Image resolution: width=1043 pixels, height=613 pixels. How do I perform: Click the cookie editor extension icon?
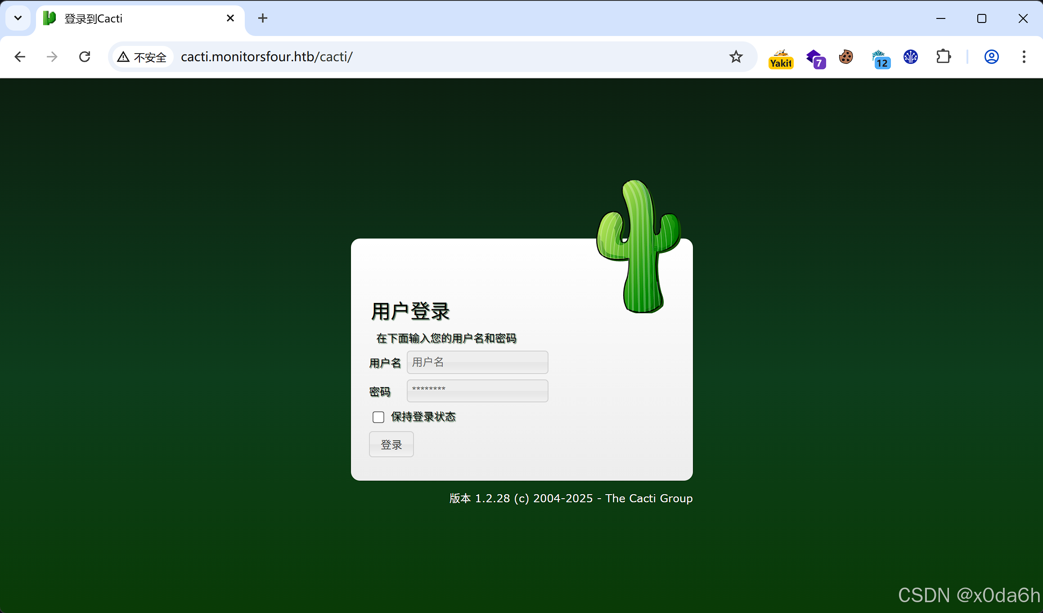pyautogui.click(x=846, y=57)
